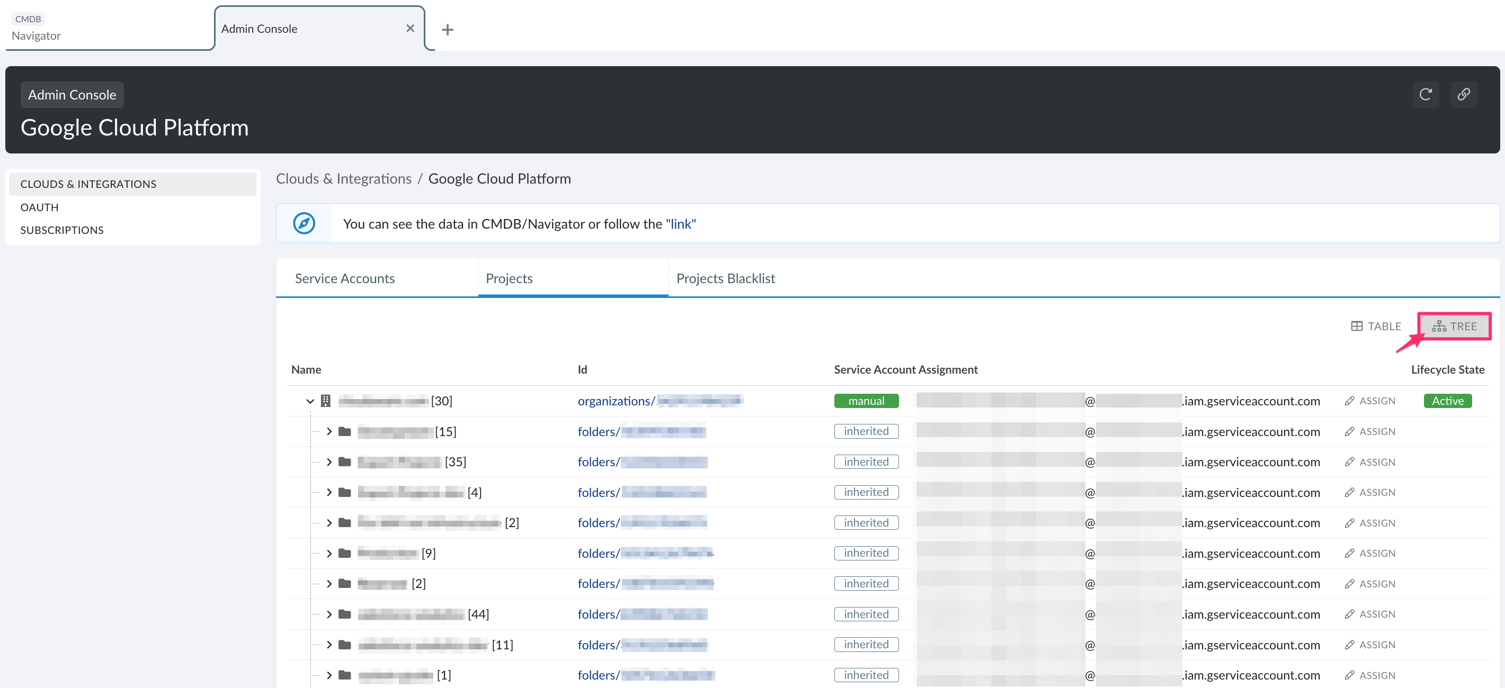Screen dimensions: 1505x688
Task: Click the folder icon next to the [1] entry
Action: (x=345, y=675)
